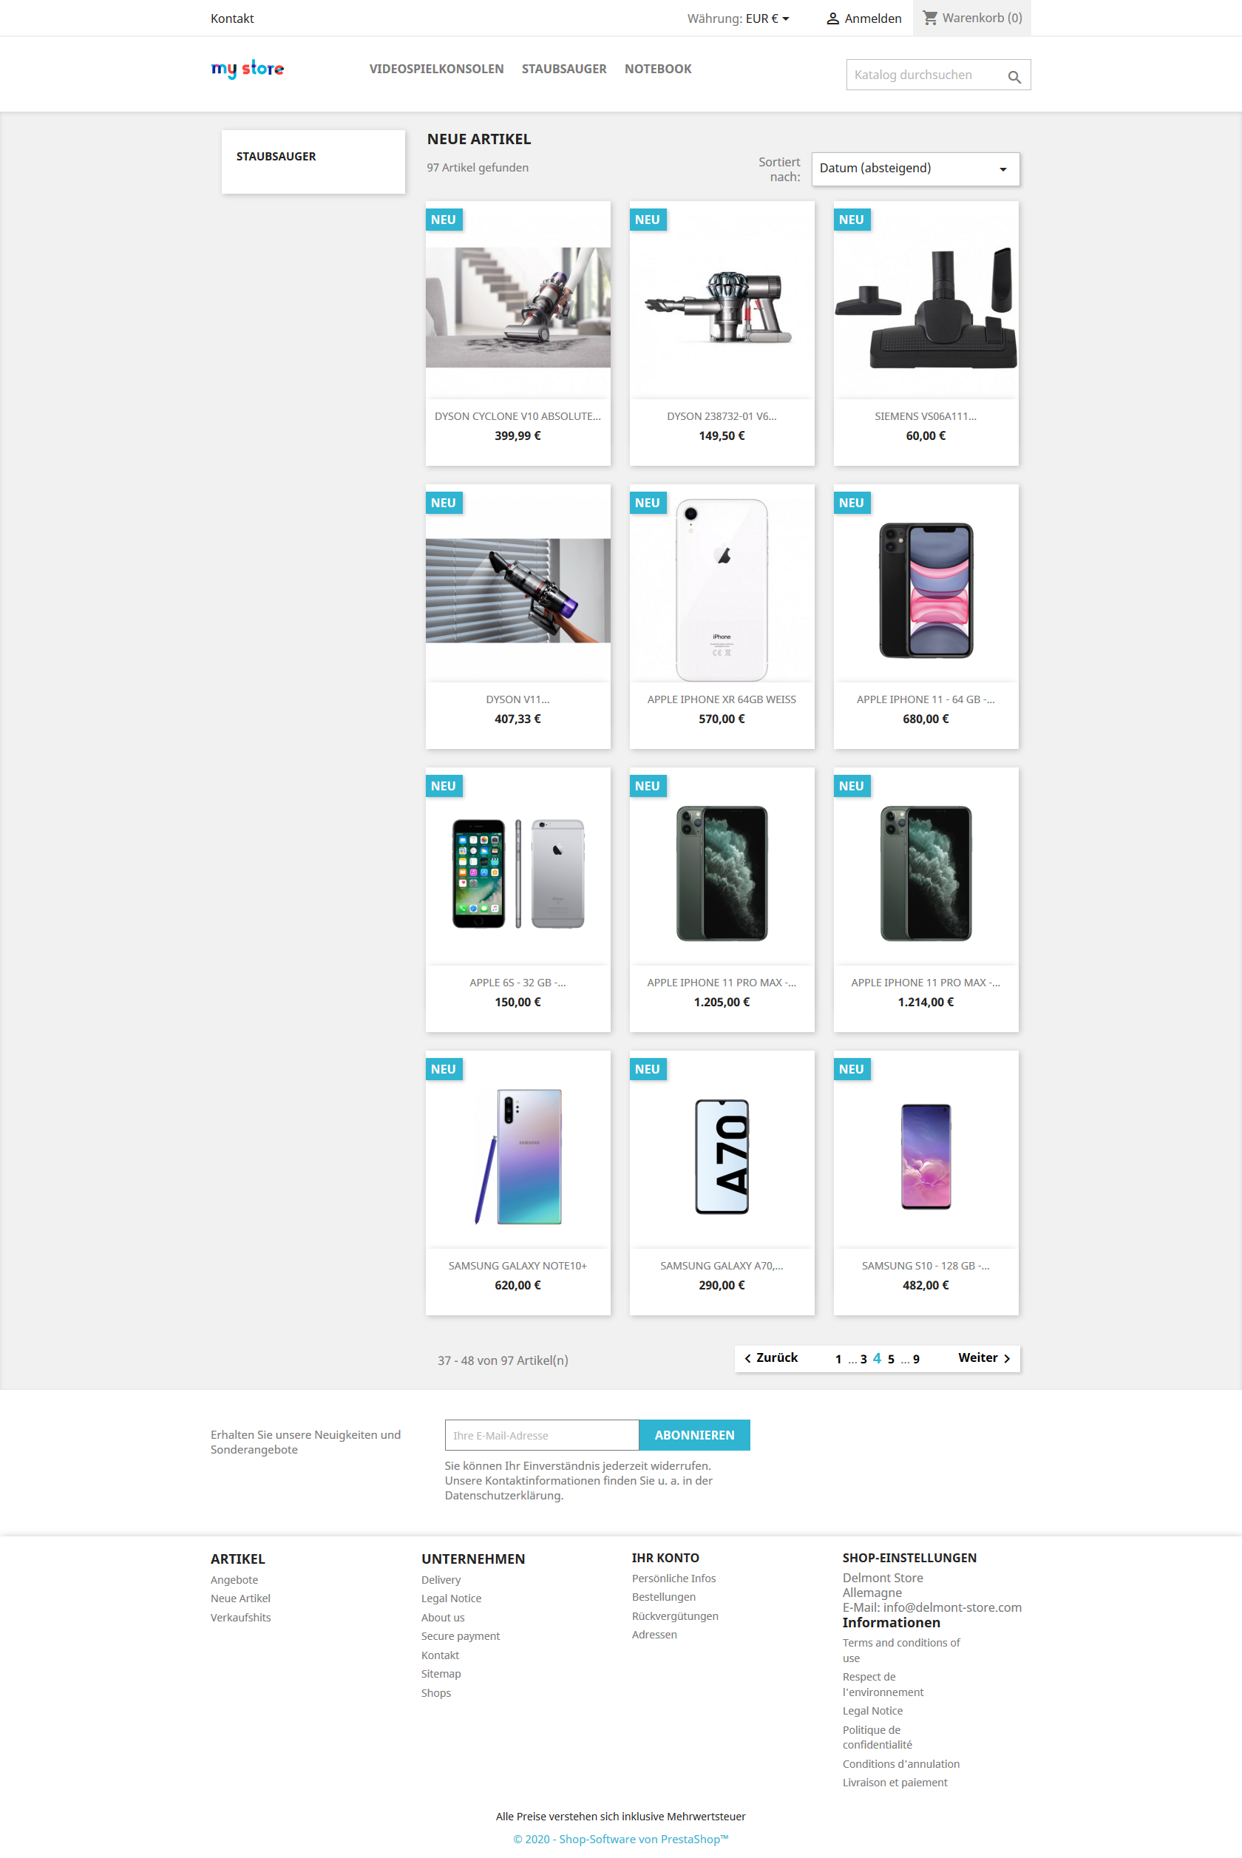Select the Staubsauger sidebar category
Image resolution: width=1242 pixels, height=1858 pixels.
[276, 156]
